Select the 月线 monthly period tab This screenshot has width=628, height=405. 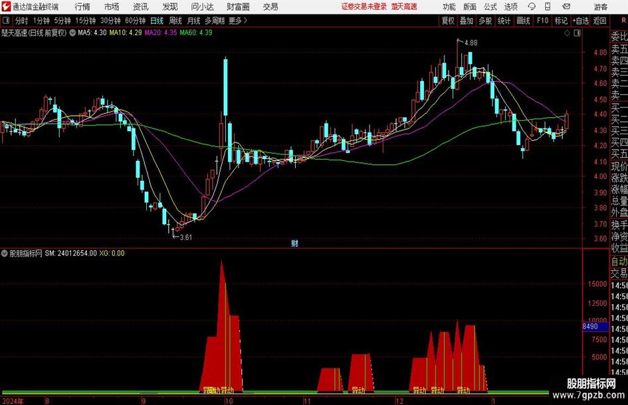coord(193,21)
